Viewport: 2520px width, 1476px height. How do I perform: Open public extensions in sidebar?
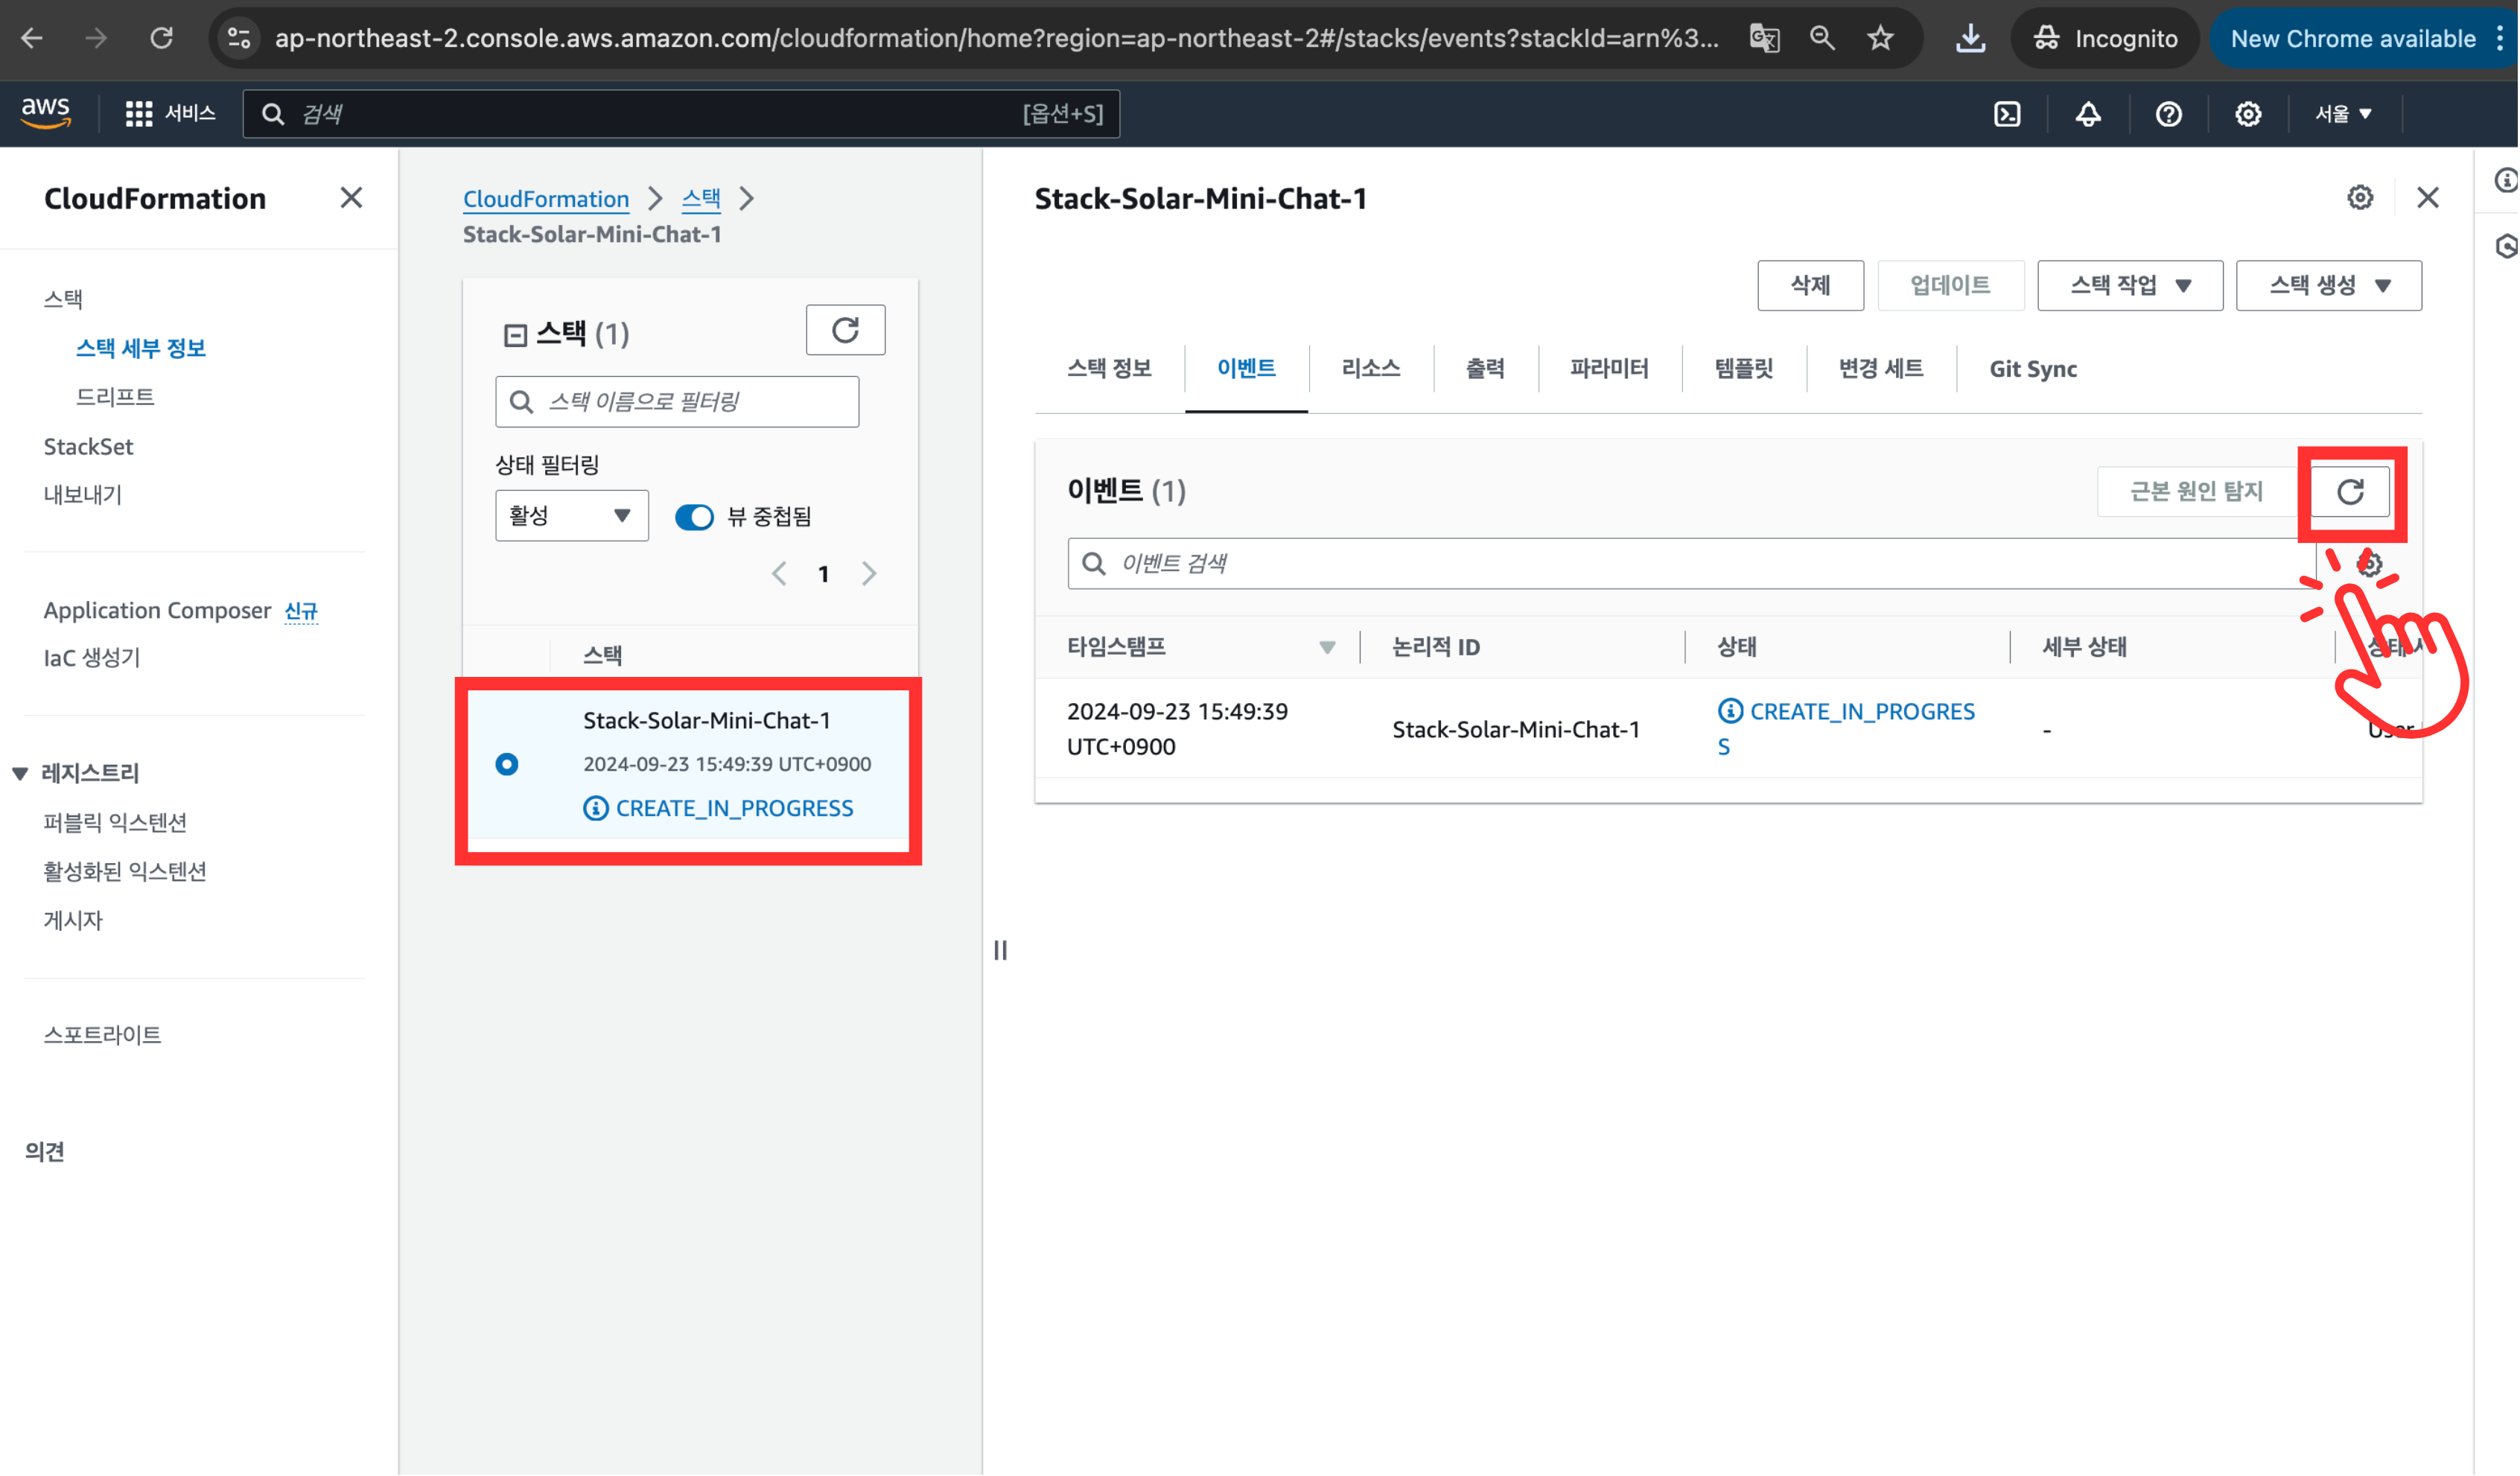115,823
